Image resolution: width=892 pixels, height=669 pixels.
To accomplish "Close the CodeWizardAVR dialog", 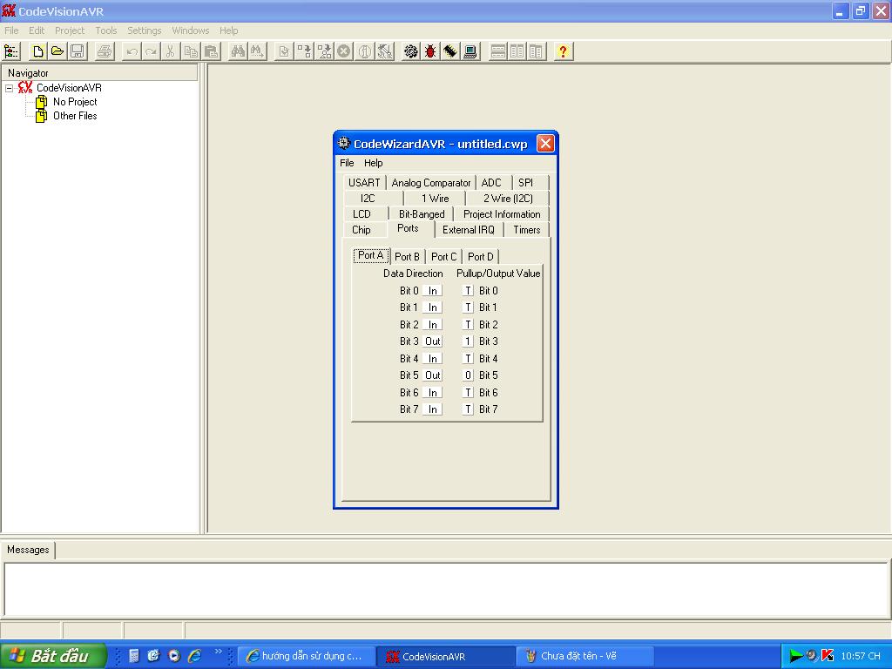I will (545, 144).
